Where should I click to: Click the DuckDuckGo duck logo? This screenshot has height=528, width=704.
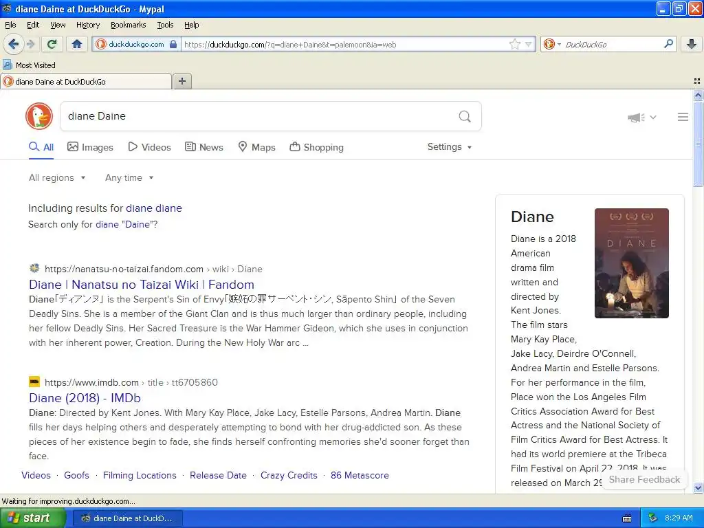tap(39, 115)
